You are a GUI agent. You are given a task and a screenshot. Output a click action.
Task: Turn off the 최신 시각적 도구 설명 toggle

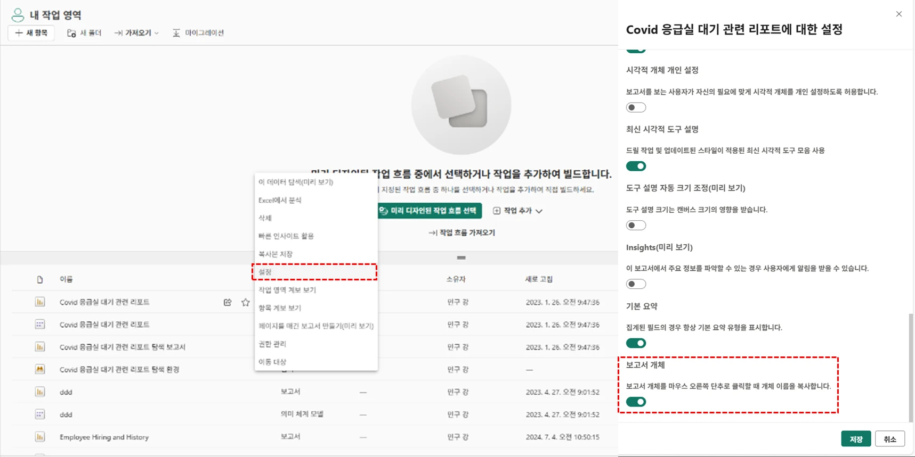pyautogui.click(x=636, y=167)
